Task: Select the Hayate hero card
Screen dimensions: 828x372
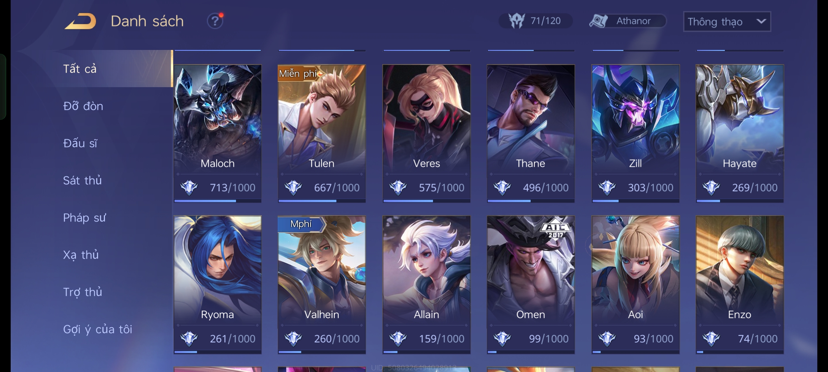Action: tap(740, 133)
